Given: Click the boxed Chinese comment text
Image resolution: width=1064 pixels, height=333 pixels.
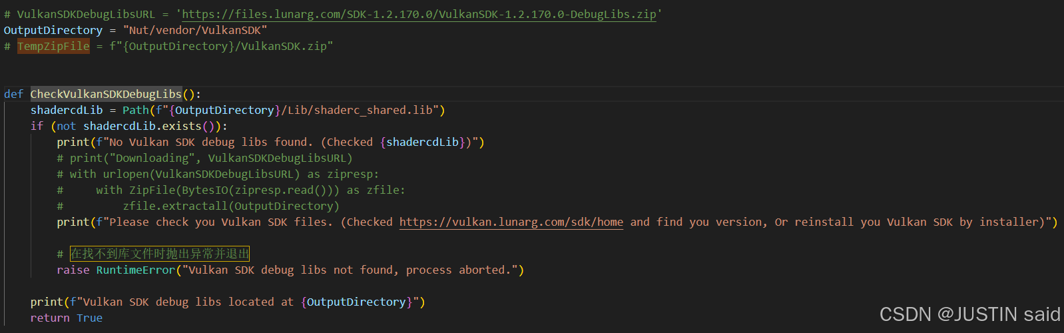Looking at the screenshot, I should tap(159, 254).
